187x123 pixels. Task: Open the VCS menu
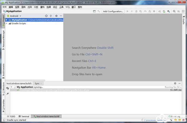click(68, 7)
